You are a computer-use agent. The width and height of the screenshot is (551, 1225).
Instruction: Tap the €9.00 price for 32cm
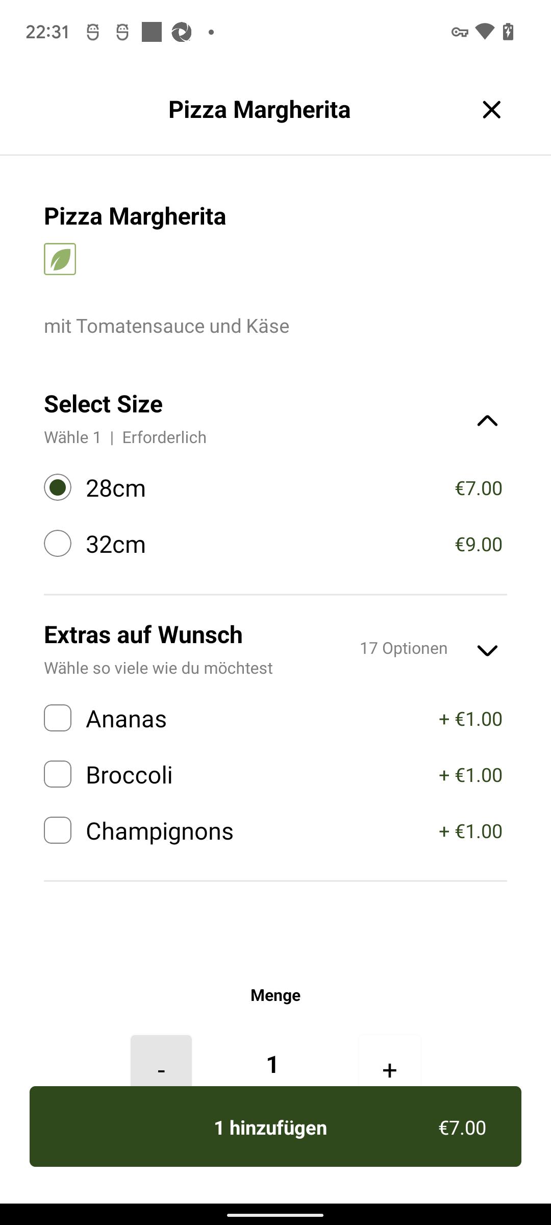tap(478, 544)
